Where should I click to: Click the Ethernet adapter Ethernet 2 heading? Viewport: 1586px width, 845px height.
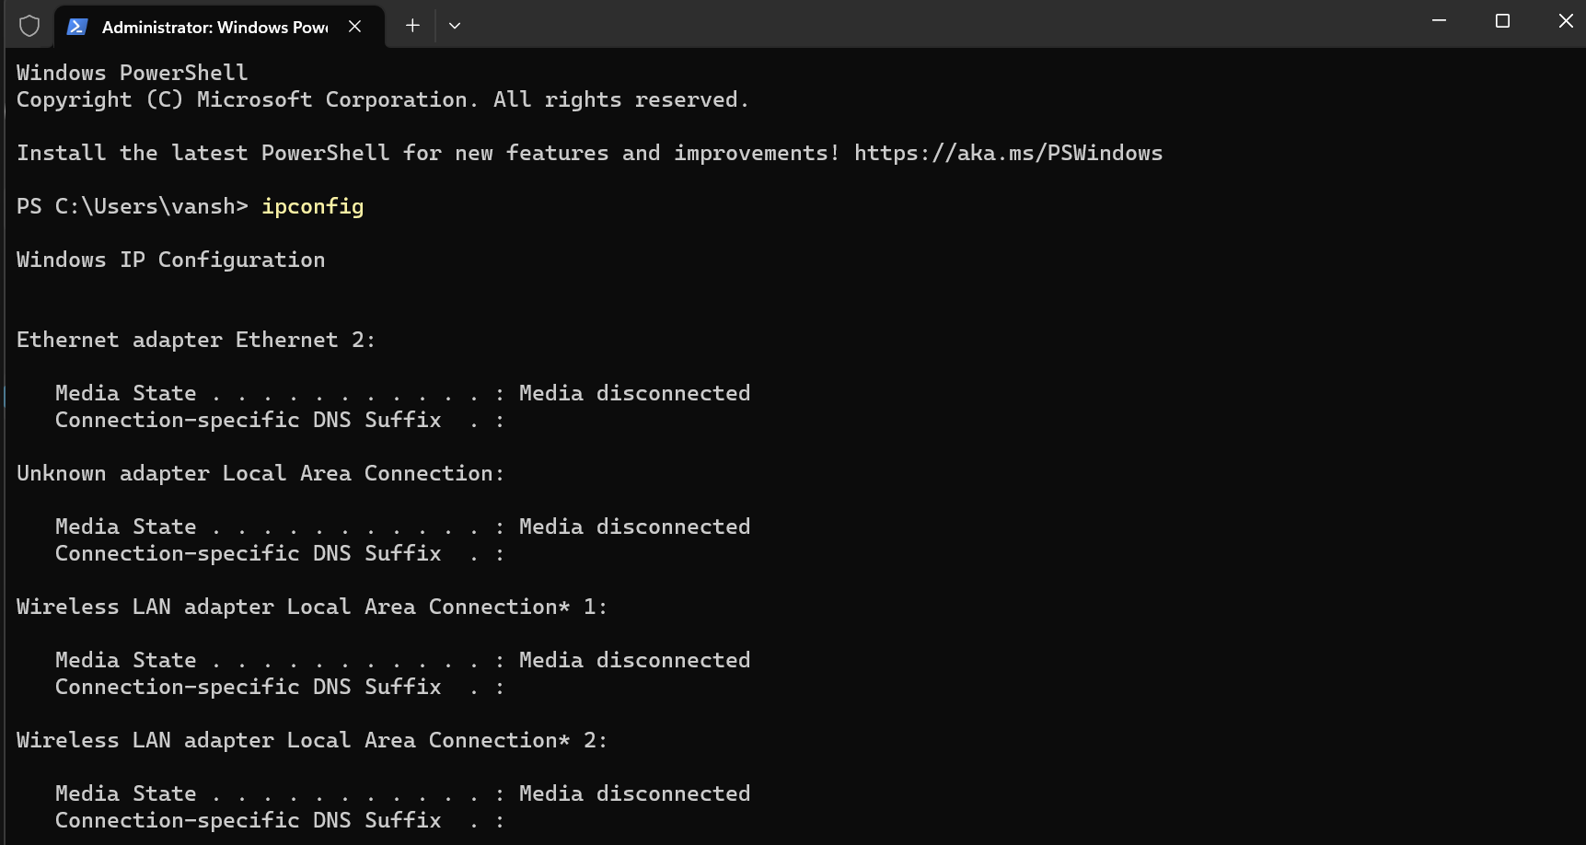coord(195,340)
